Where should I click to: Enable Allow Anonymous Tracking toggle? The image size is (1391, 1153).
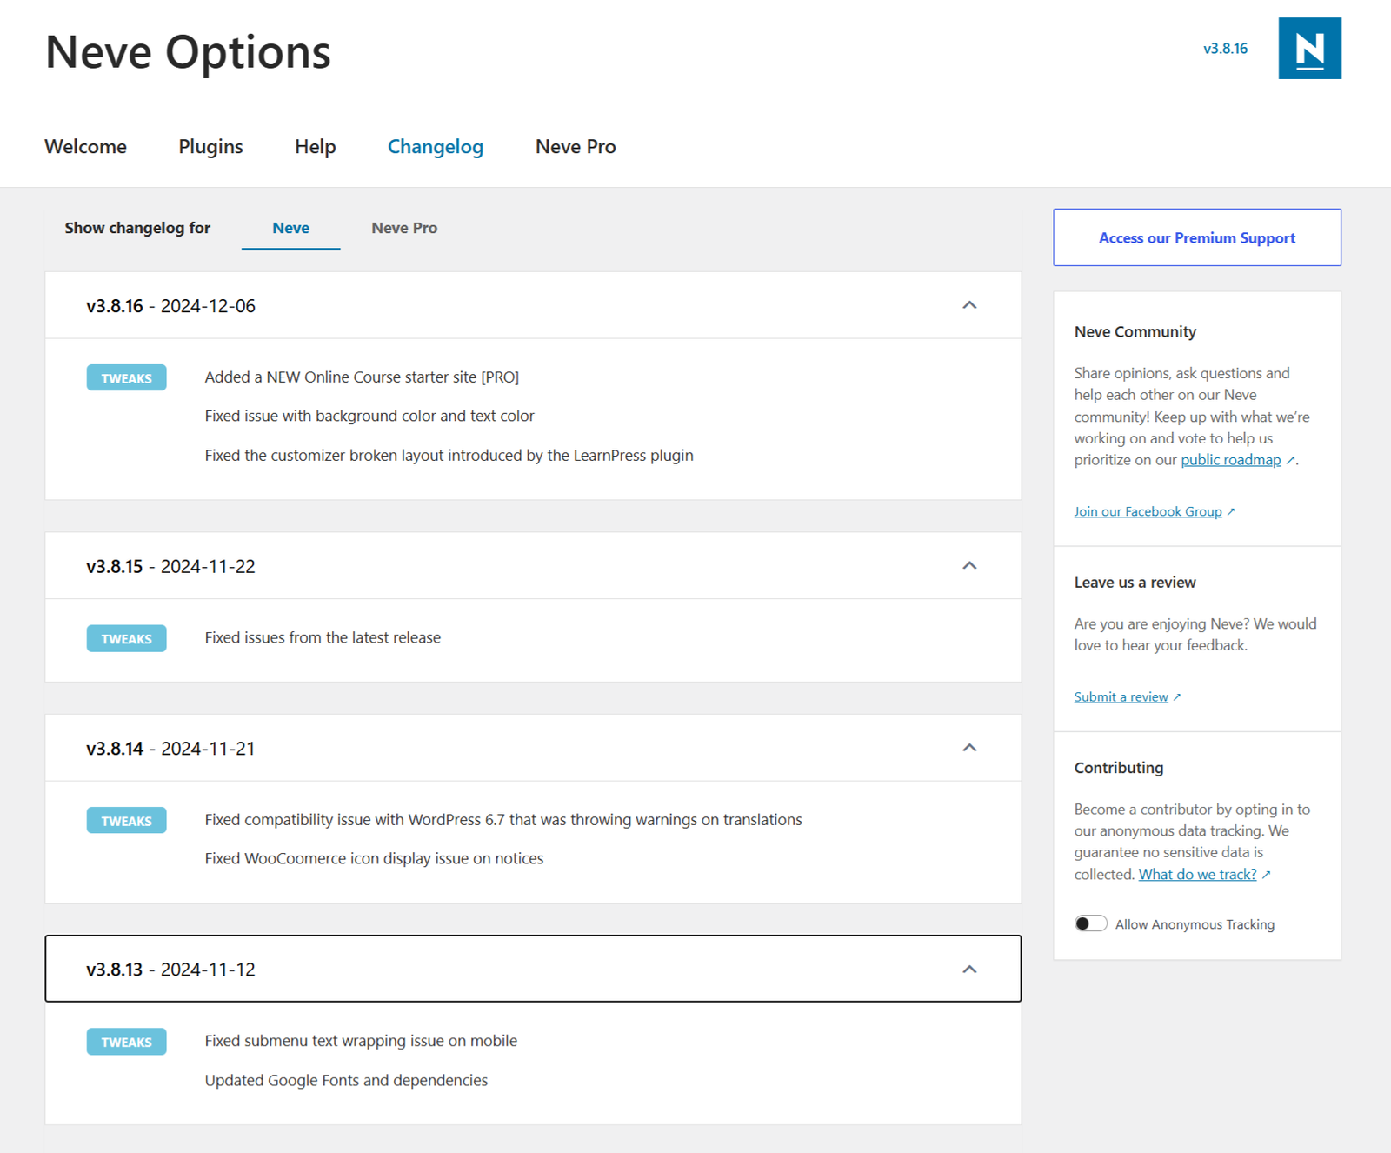[1090, 923]
